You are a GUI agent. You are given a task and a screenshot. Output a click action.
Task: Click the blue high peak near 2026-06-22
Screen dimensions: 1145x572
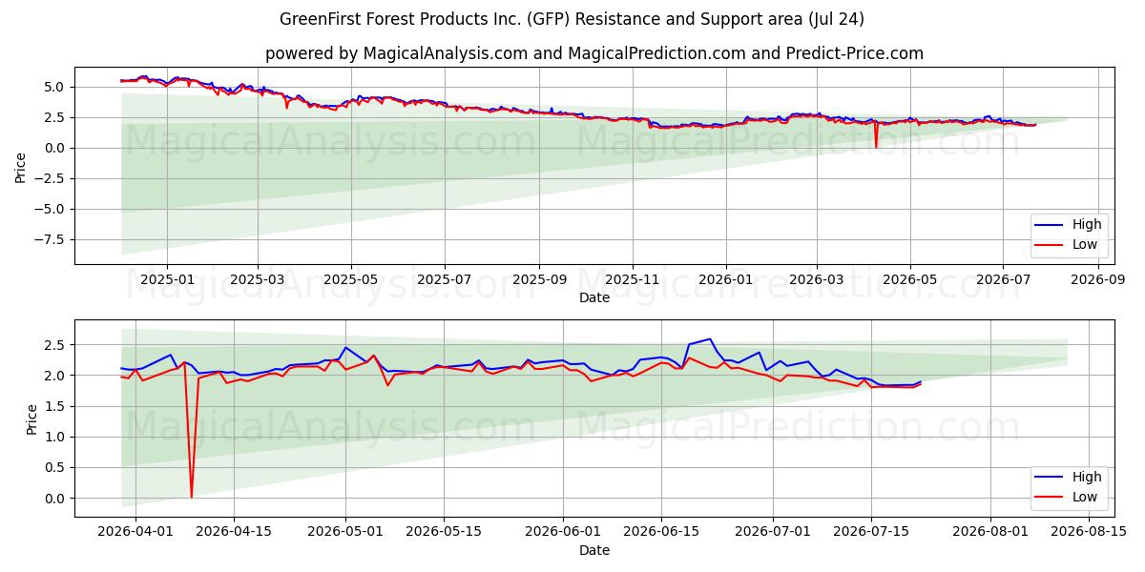point(709,339)
